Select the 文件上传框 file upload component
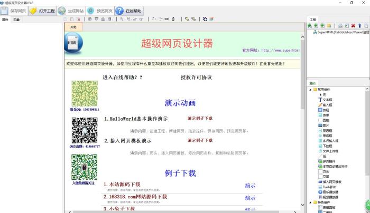This screenshot has height=213, width=370. click(x=328, y=151)
